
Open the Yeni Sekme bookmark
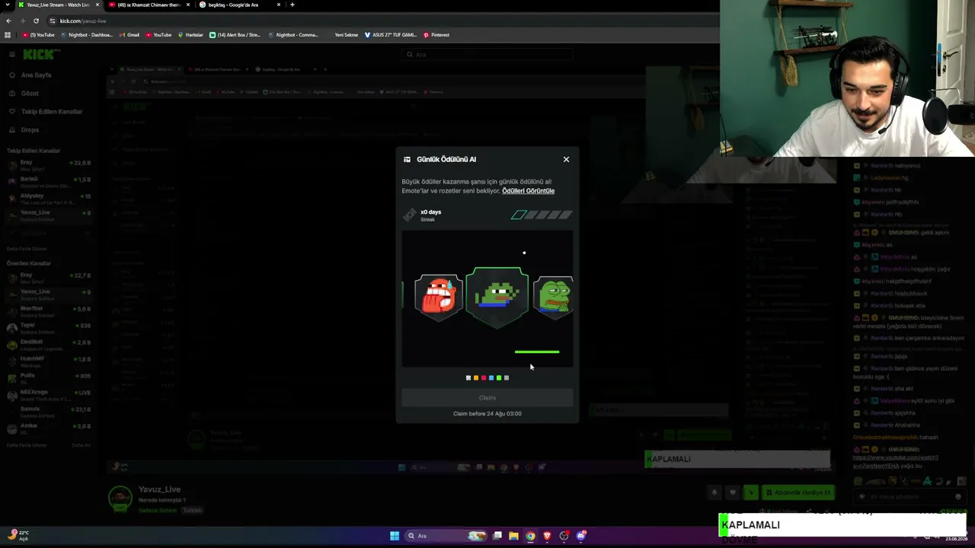(x=346, y=35)
